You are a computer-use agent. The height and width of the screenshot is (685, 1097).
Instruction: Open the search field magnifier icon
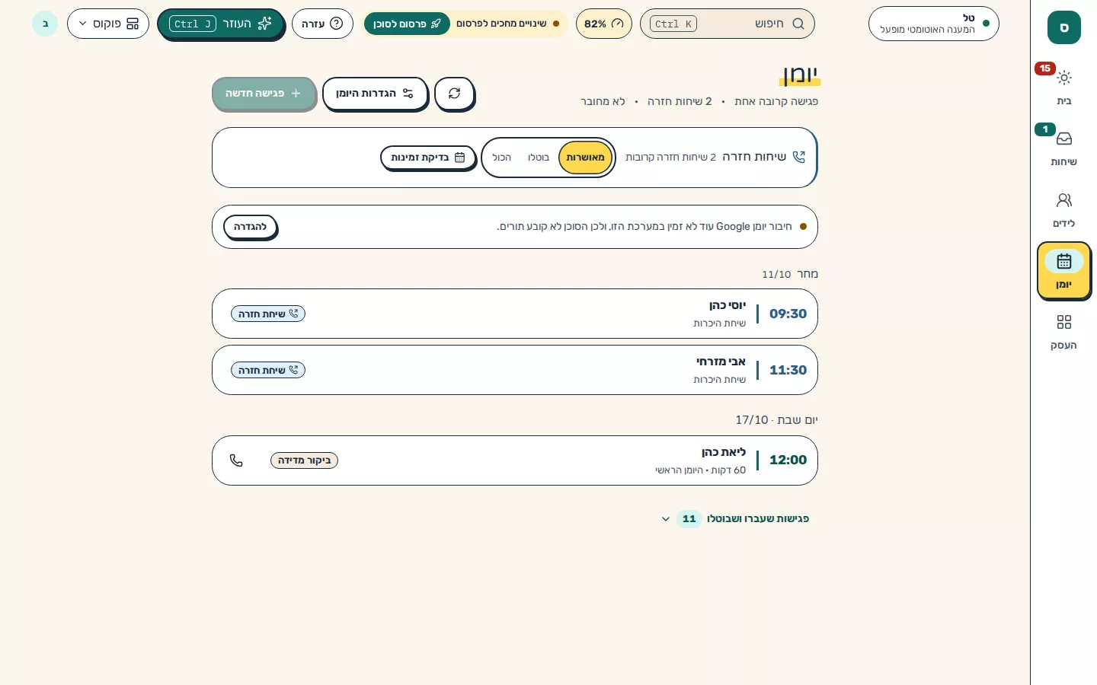798,24
